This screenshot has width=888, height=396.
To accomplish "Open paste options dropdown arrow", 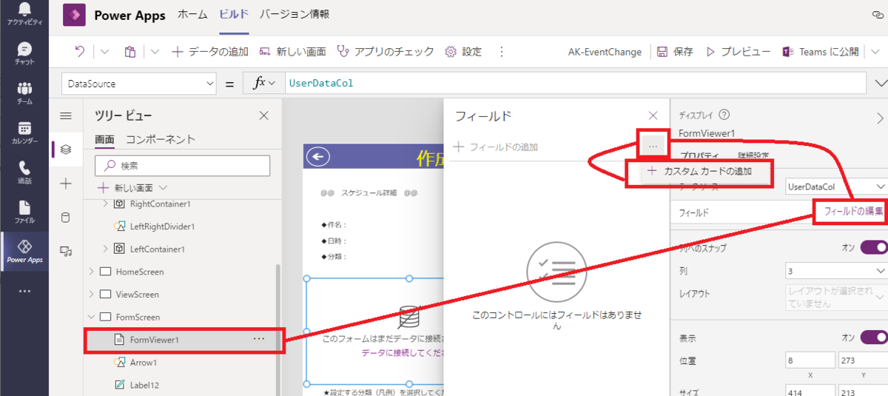I will click(155, 52).
